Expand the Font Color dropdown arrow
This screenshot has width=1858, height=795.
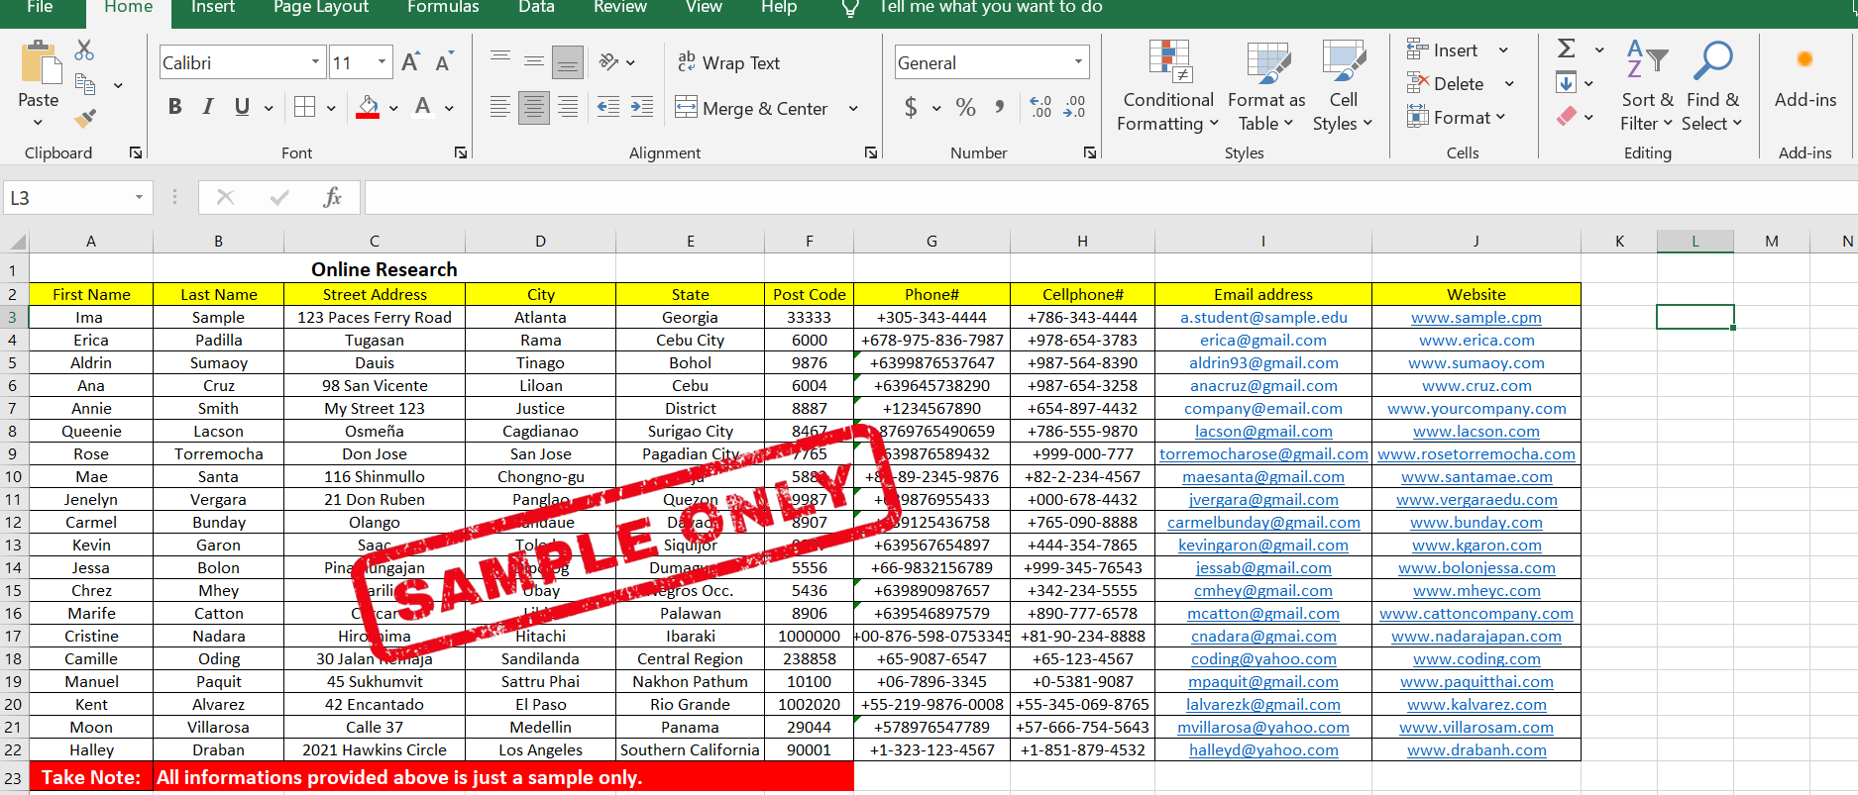(x=449, y=108)
